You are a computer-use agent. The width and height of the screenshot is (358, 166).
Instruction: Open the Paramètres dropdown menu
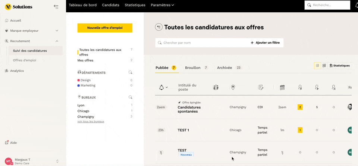tap(162, 5)
